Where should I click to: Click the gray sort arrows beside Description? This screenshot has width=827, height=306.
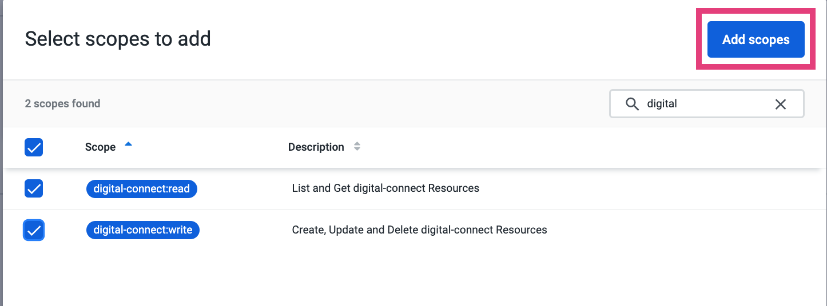point(357,147)
